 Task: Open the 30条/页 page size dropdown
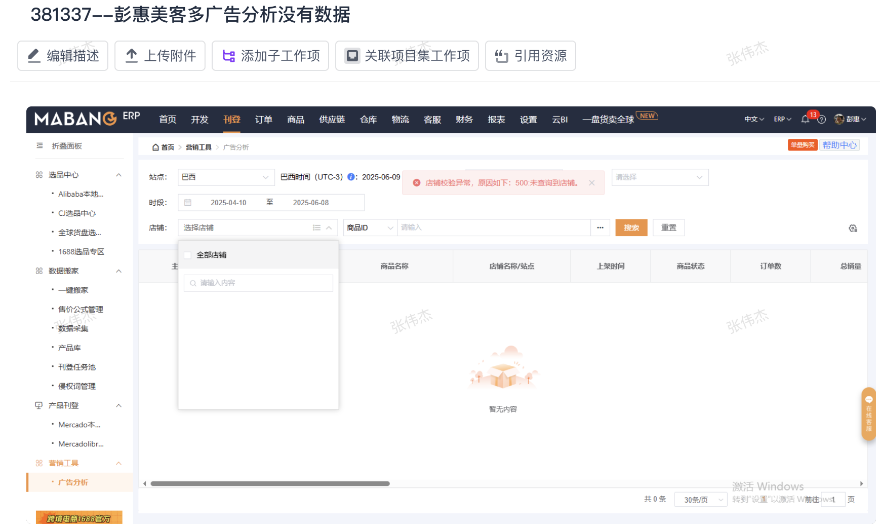point(700,500)
